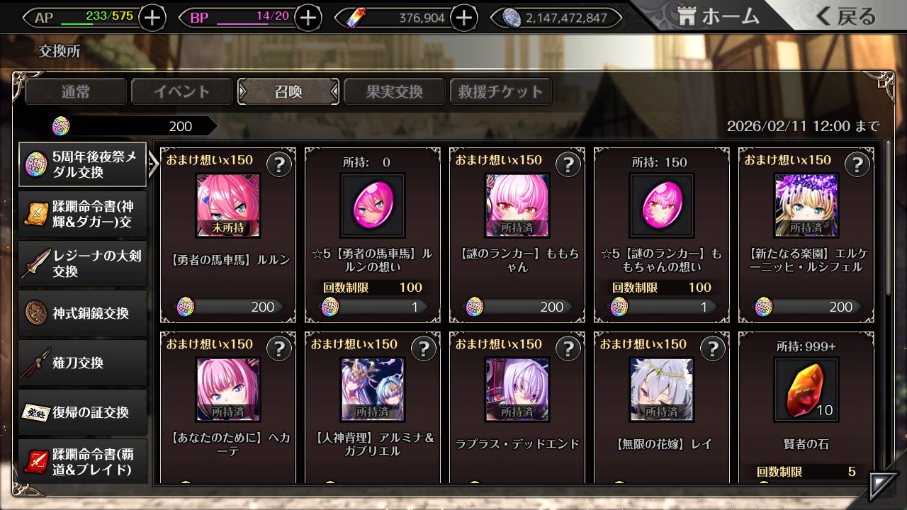Open the 救援チケット tab
Viewport: 907px width, 510px height.
[x=500, y=91]
